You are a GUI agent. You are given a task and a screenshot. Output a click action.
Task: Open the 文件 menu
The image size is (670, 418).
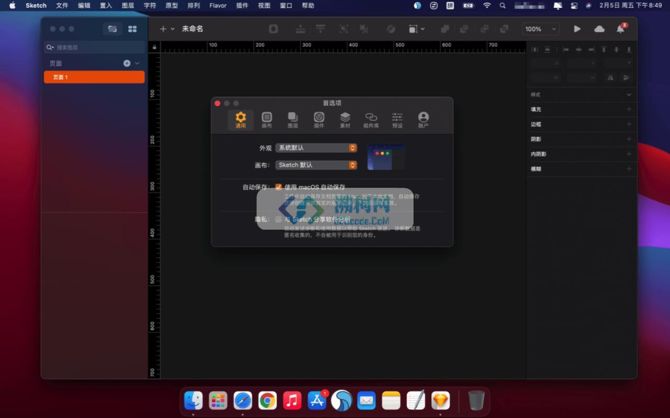[62, 6]
